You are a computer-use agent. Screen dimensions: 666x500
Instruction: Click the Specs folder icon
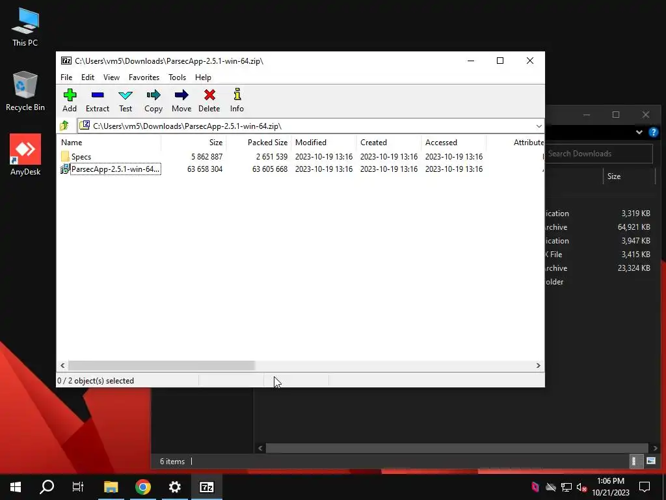click(65, 156)
